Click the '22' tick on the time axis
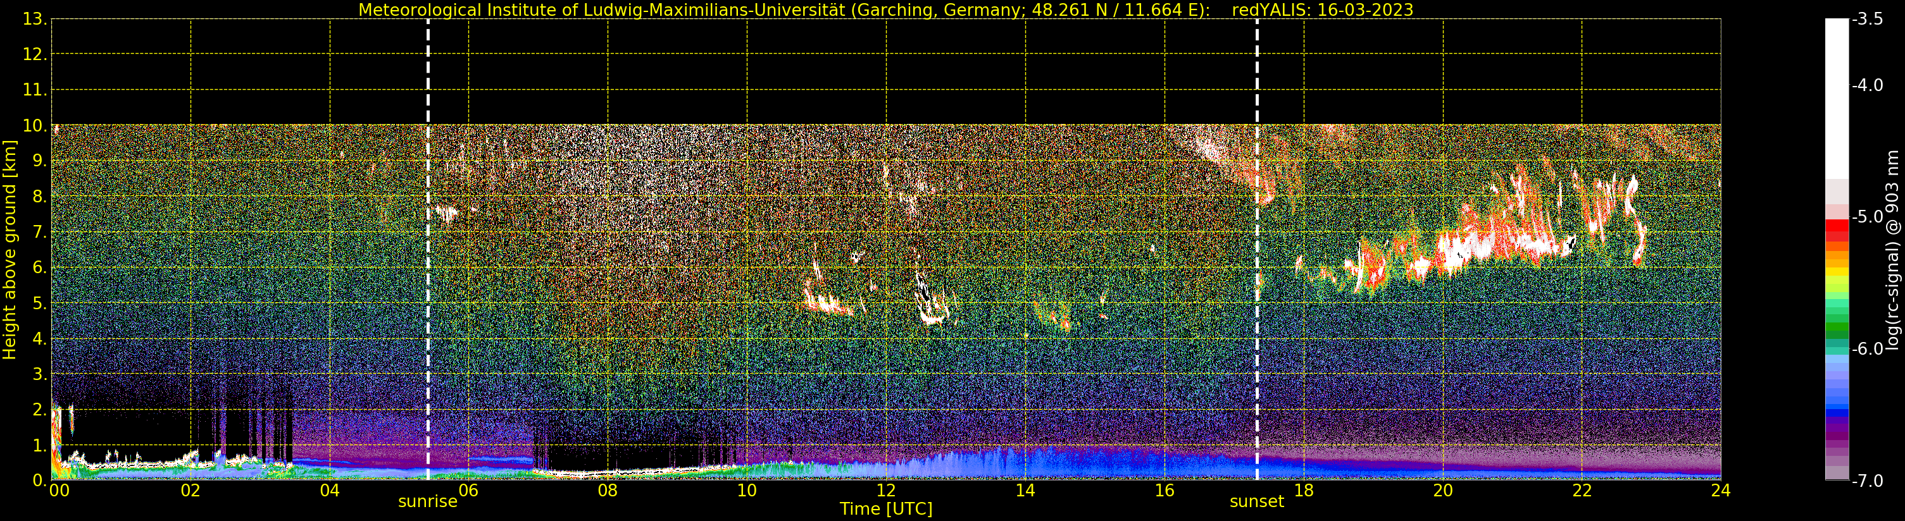1905x521 pixels. coord(1582,491)
